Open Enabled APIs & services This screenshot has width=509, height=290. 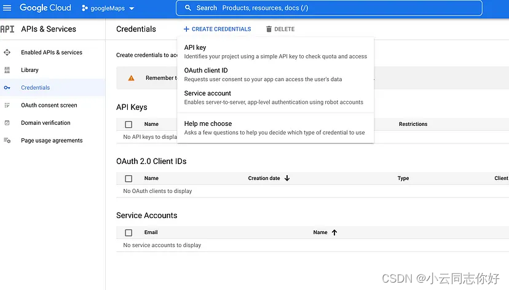(x=52, y=52)
